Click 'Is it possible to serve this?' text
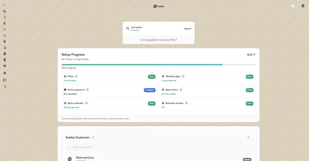This screenshot has width=309, height=161. pos(158,40)
